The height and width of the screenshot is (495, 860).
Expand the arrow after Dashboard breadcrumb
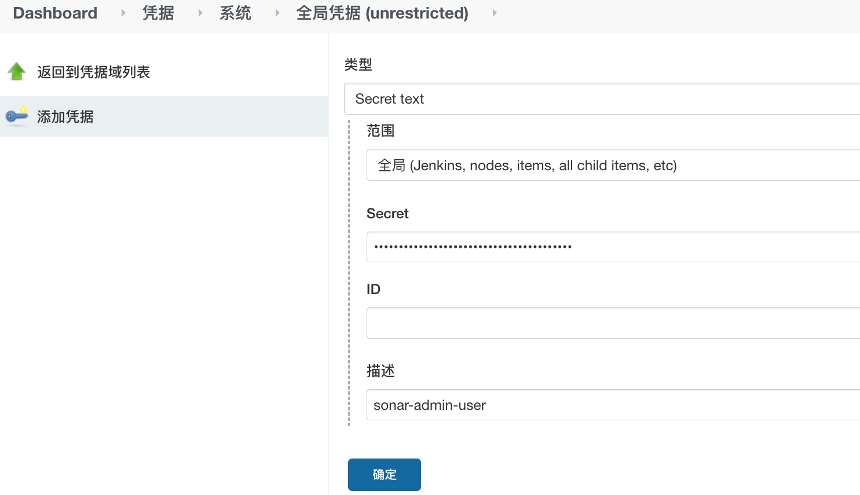[123, 13]
